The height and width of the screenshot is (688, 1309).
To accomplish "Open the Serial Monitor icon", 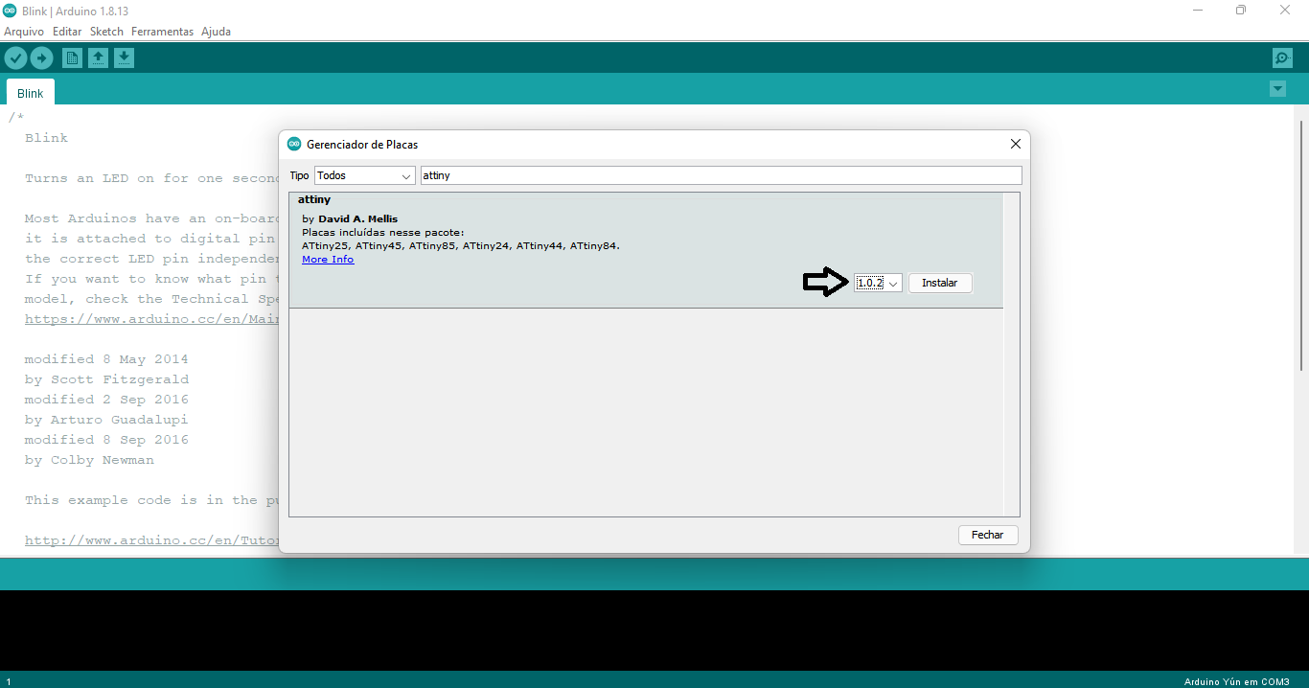I will (x=1282, y=58).
